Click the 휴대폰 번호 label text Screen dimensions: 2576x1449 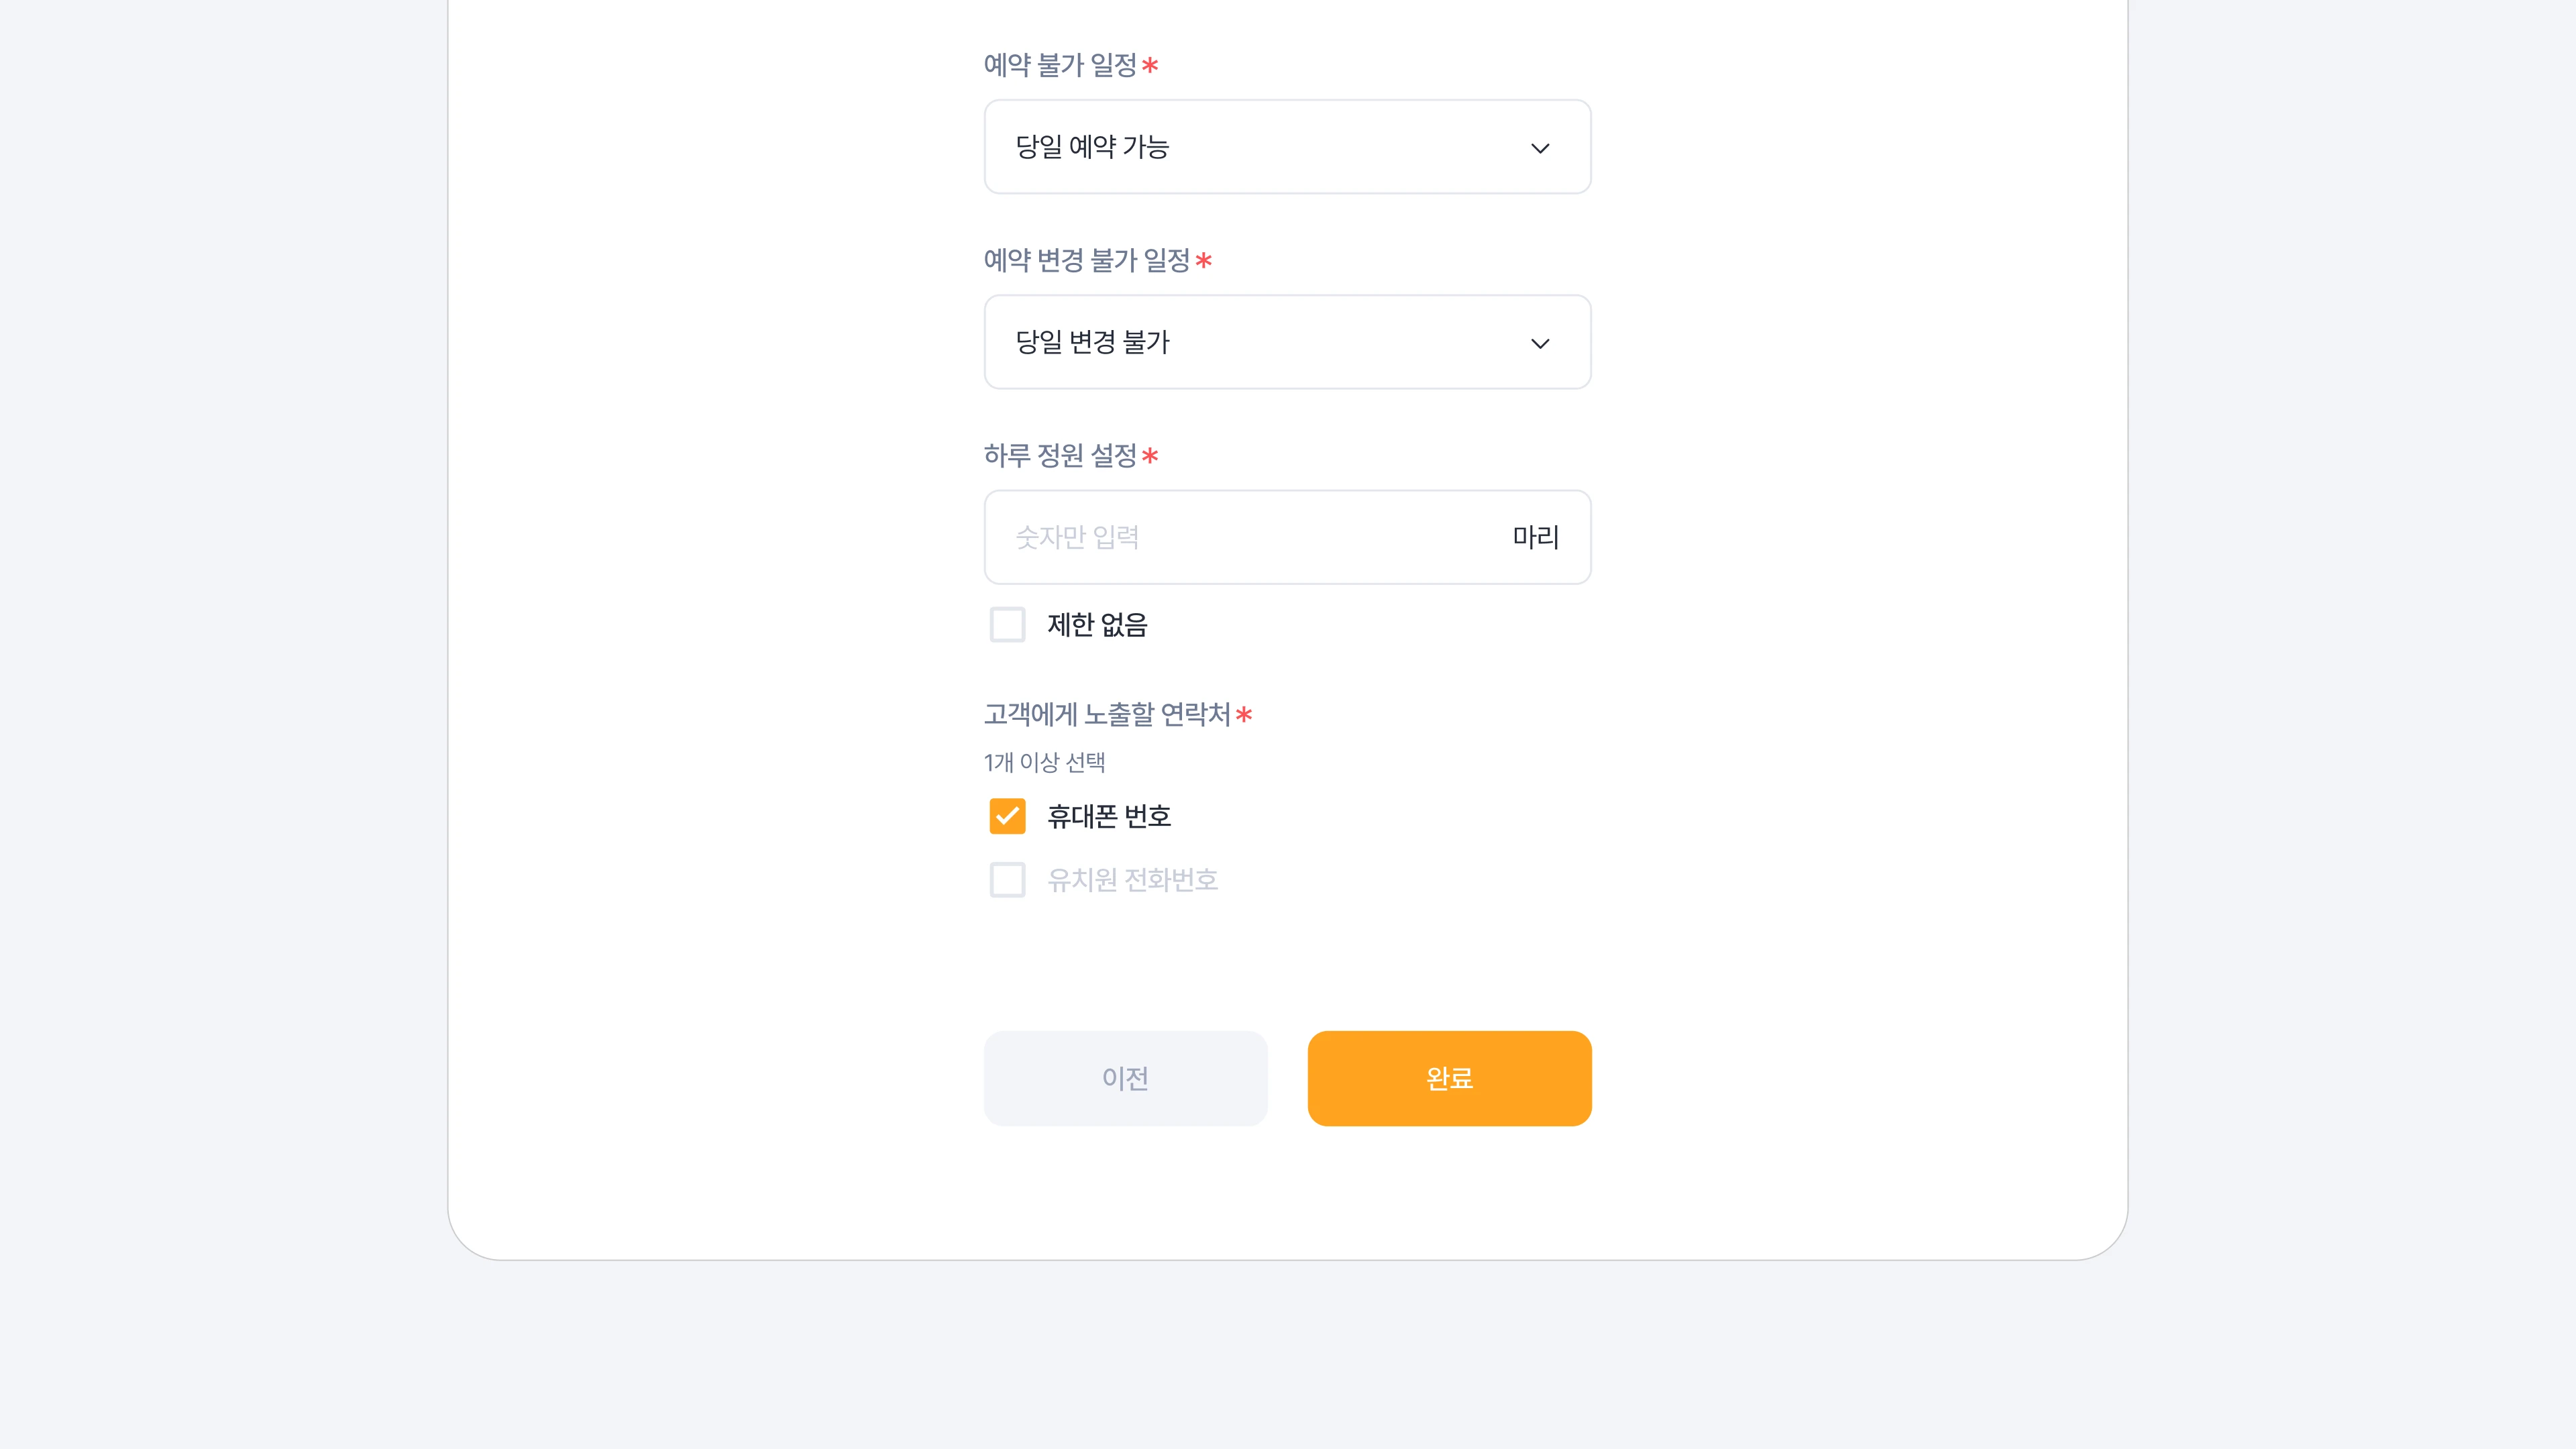point(1109,817)
